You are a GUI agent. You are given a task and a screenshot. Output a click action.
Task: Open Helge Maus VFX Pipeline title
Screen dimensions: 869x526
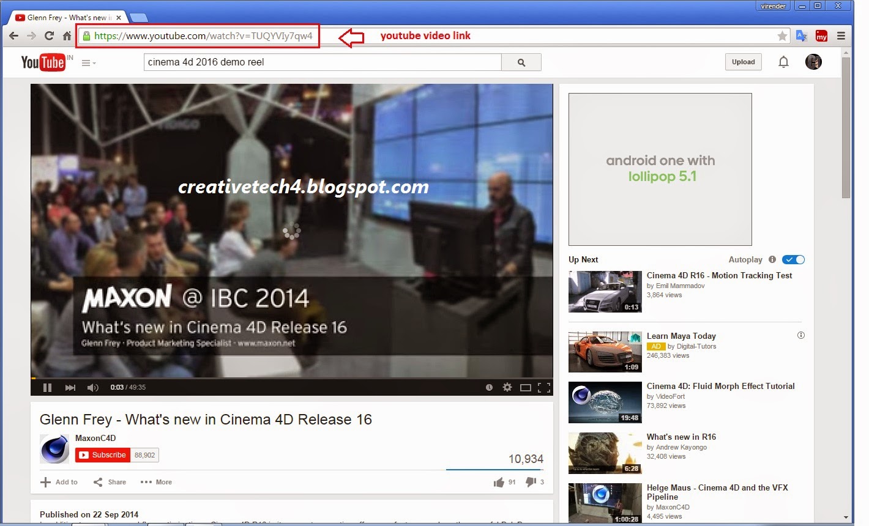(x=717, y=492)
